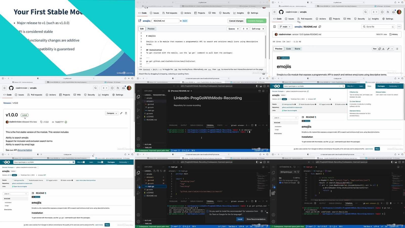Open the Spaces indent mode dropdown
This screenshot has height=228, width=405.
233,29
